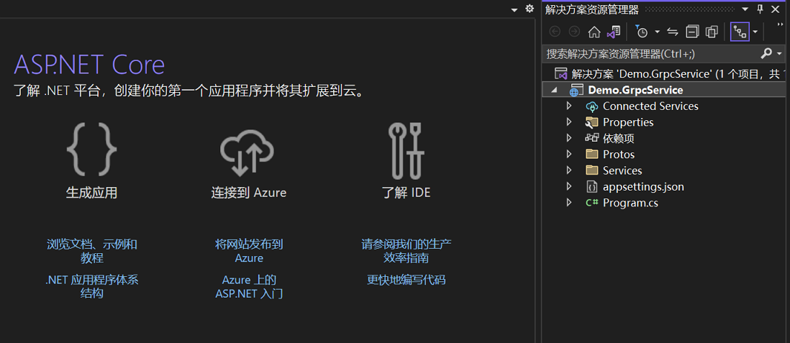Focus the Solution Explorer search box
Viewport: 790px width, 343px height.
(x=650, y=54)
